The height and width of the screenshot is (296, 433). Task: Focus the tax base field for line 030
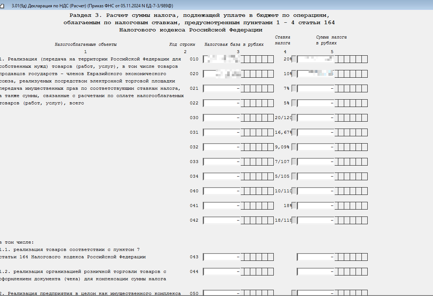tap(222, 118)
